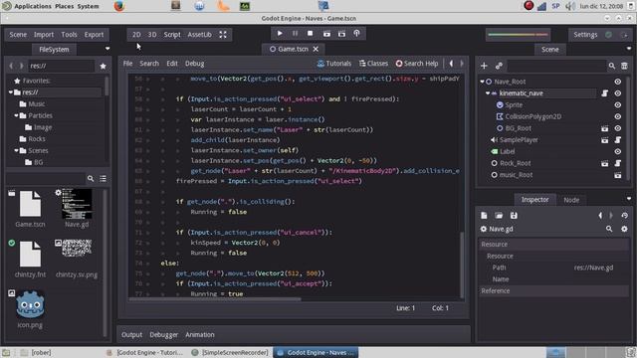637x358 pixels.
Task: Go to previous object in Inspector history
Action: pos(600,216)
